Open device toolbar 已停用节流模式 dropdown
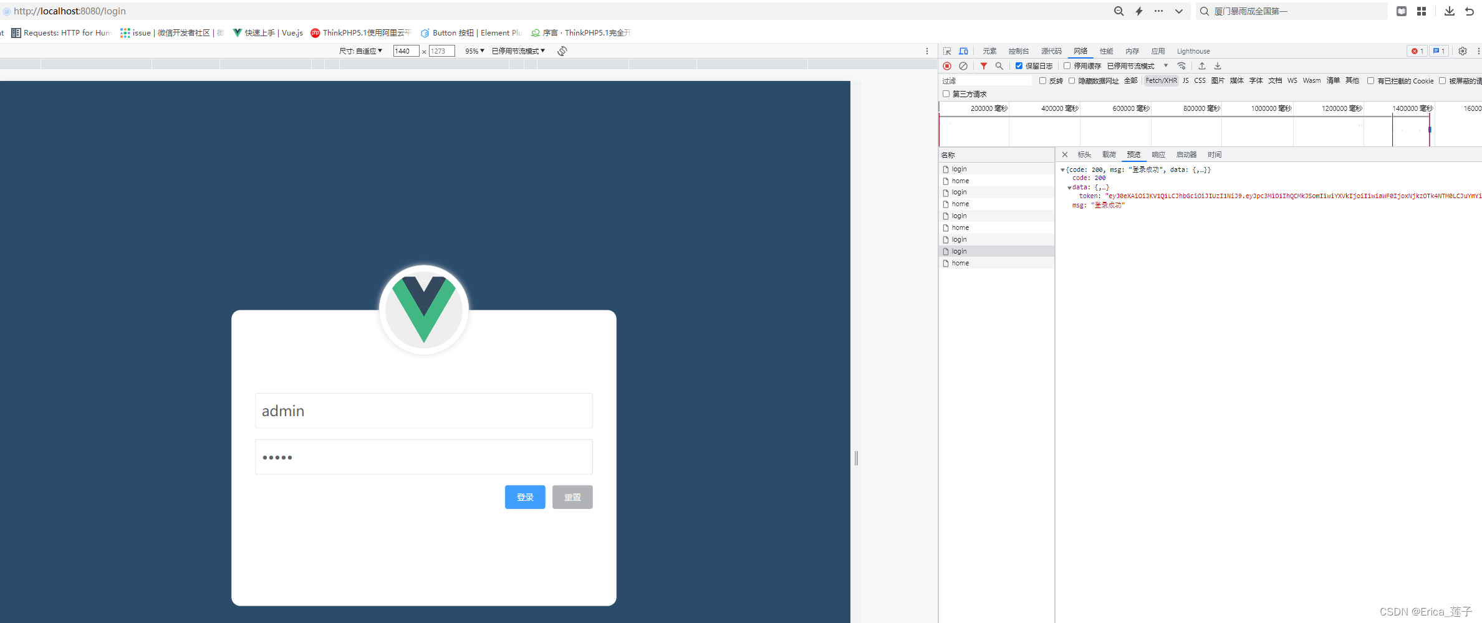1482x623 pixels. tap(518, 51)
